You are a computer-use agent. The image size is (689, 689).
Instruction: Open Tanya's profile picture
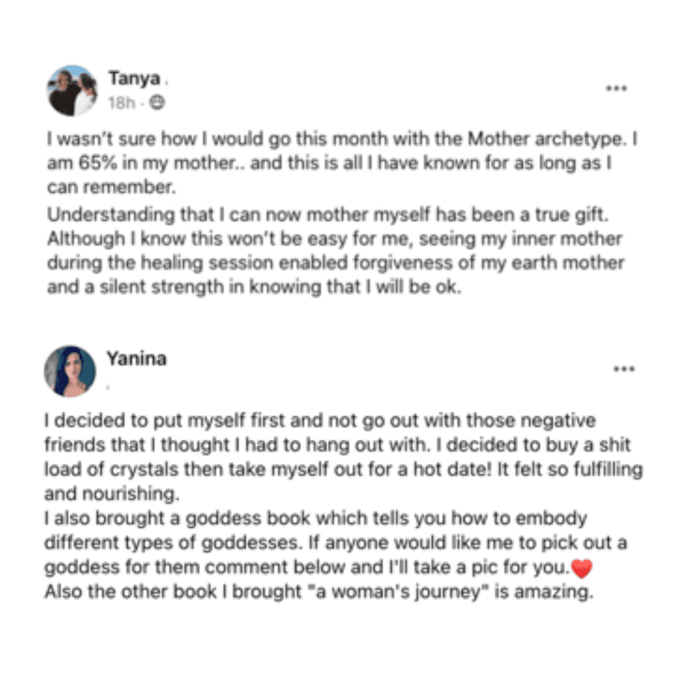point(73,91)
